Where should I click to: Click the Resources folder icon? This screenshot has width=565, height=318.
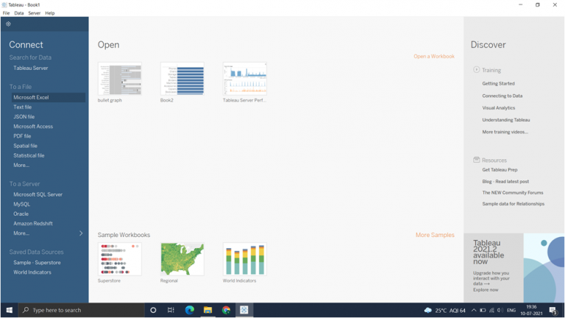tap(477, 160)
